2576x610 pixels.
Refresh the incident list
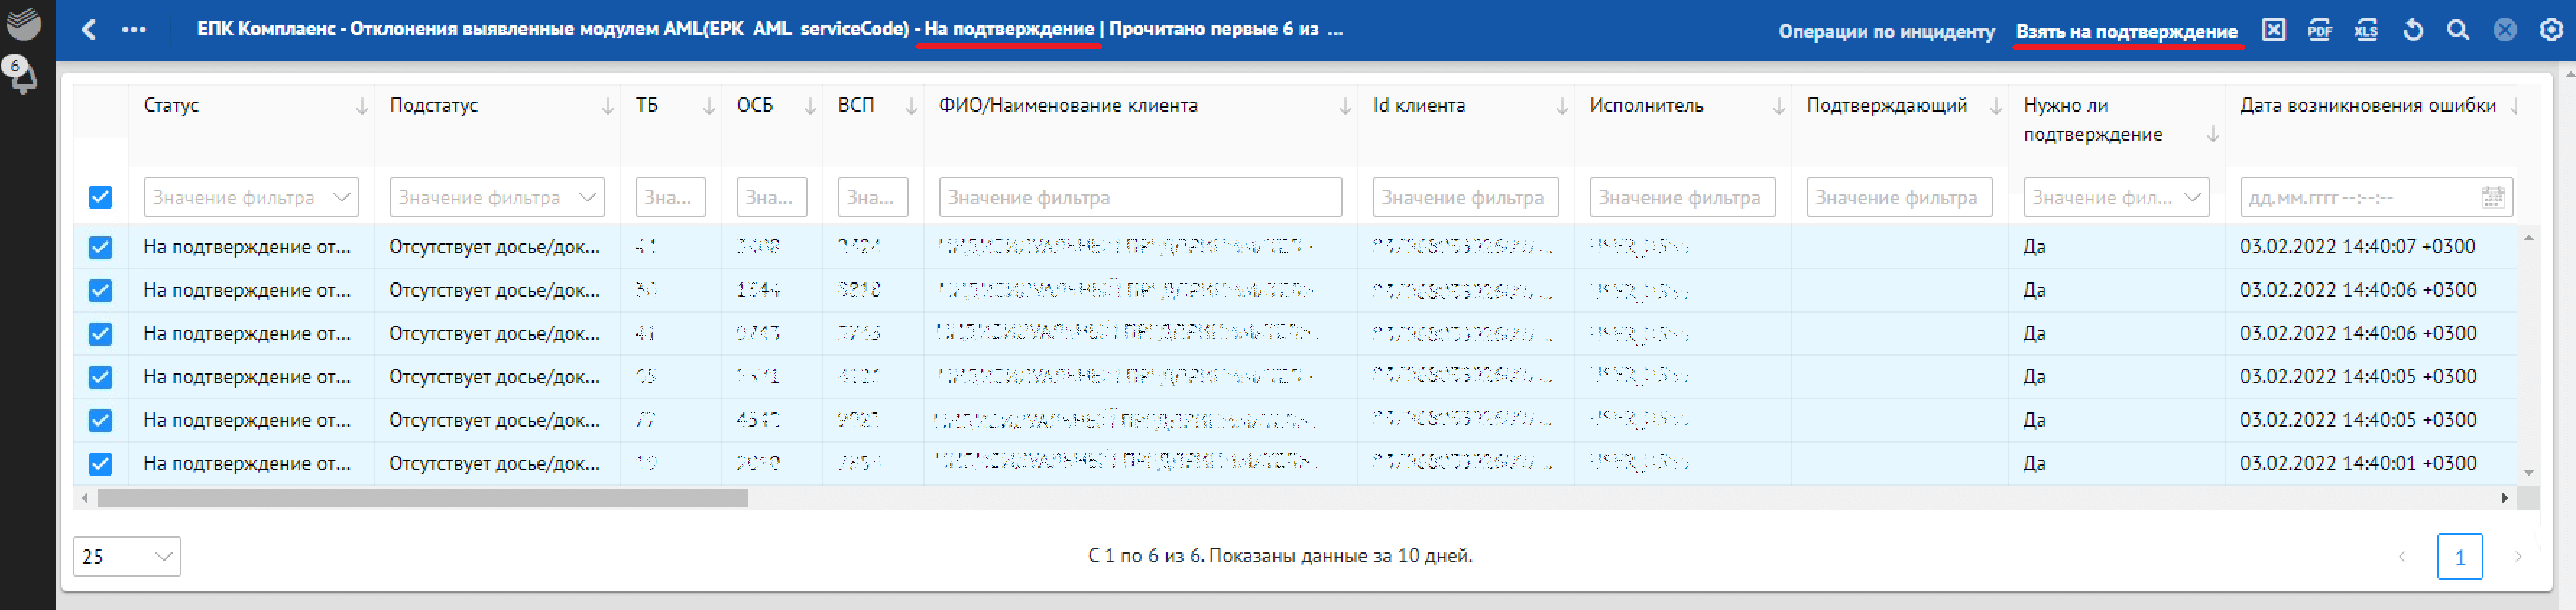(x=2412, y=30)
